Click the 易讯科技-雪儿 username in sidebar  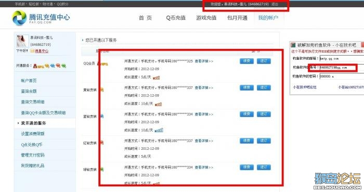[42, 37]
